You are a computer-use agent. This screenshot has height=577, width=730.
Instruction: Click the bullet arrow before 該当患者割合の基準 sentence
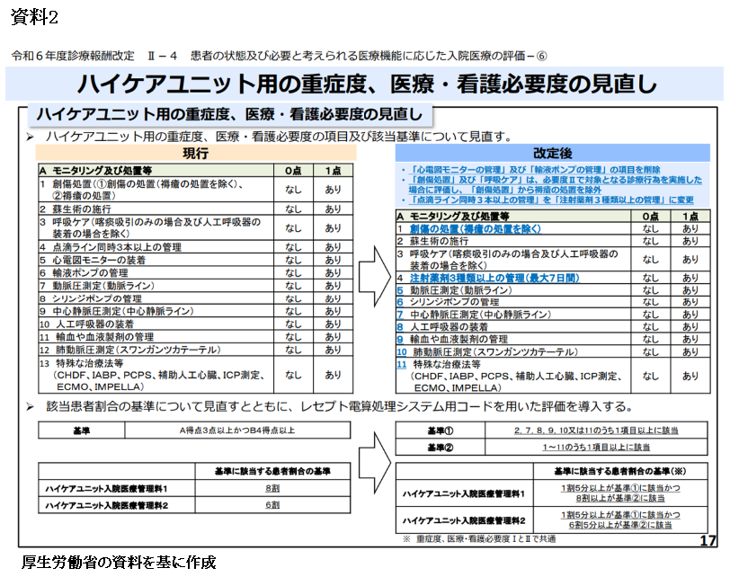tap(29, 407)
